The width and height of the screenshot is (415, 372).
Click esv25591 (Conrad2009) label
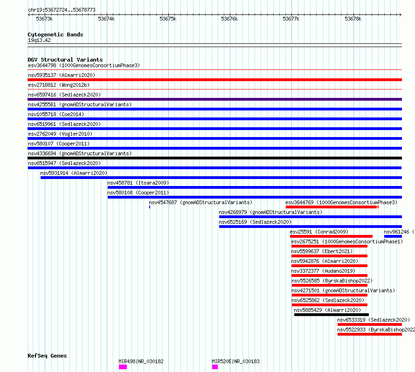(319, 232)
